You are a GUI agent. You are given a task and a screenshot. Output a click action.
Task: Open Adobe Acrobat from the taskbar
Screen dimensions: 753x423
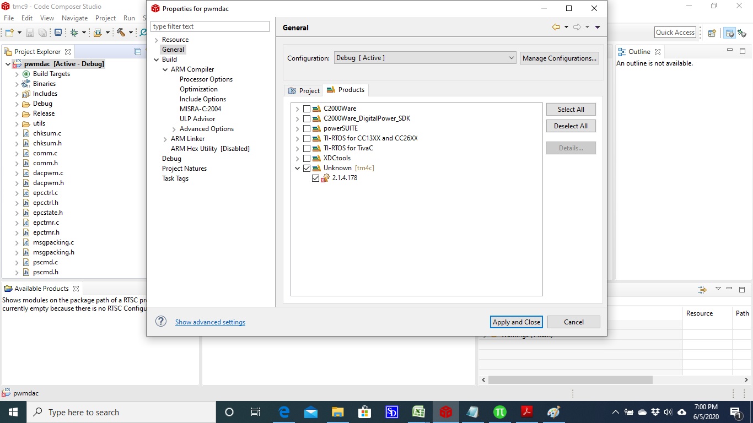(527, 412)
